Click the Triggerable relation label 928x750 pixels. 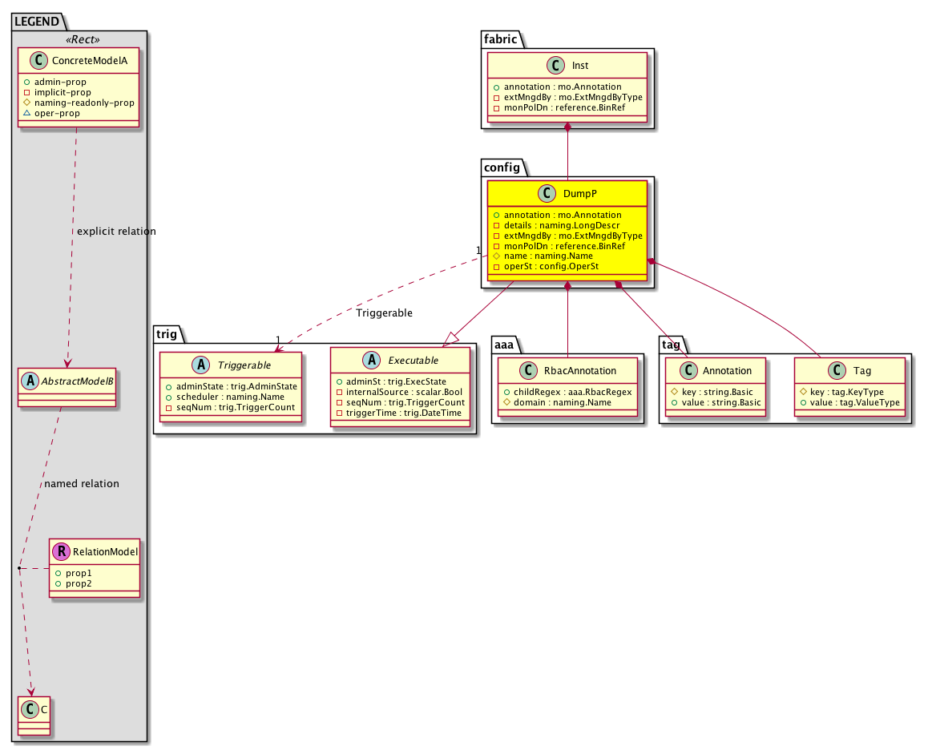coord(385,312)
